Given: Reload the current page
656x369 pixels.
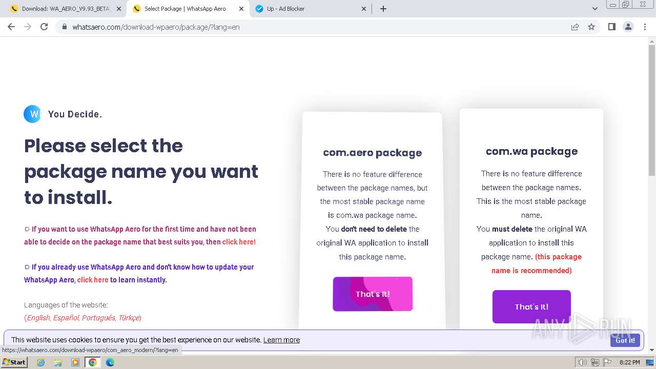Looking at the screenshot, I should tap(44, 27).
